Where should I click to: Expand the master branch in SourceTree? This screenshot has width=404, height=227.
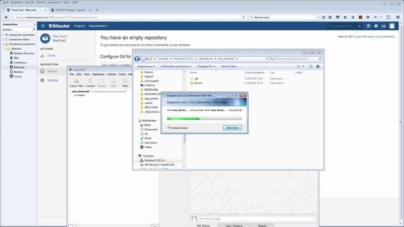click(x=75, y=95)
